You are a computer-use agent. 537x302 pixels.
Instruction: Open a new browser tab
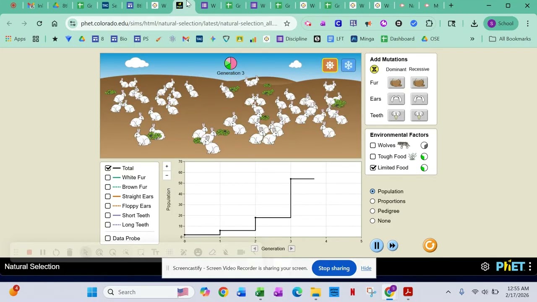tap(451, 5)
